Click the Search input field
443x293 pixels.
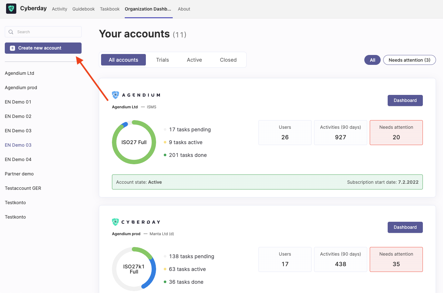point(43,32)
